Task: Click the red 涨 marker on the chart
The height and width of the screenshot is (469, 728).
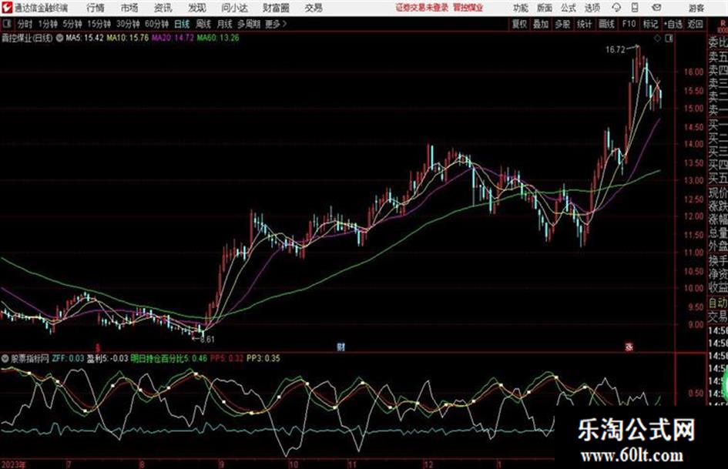Action: point(629,347)
